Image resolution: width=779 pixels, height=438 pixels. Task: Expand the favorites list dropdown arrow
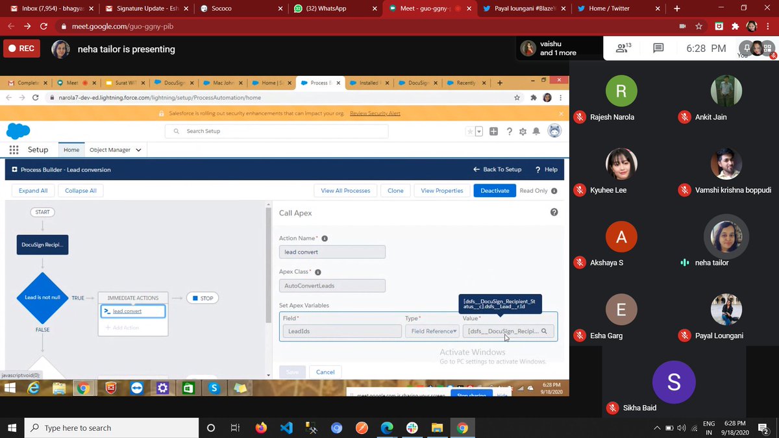(478, 131)
